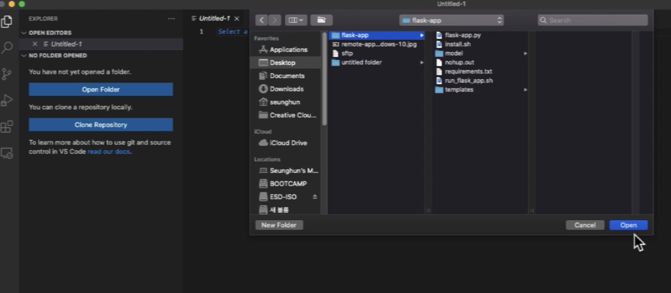Select the model folder

(x=480, y=53)
